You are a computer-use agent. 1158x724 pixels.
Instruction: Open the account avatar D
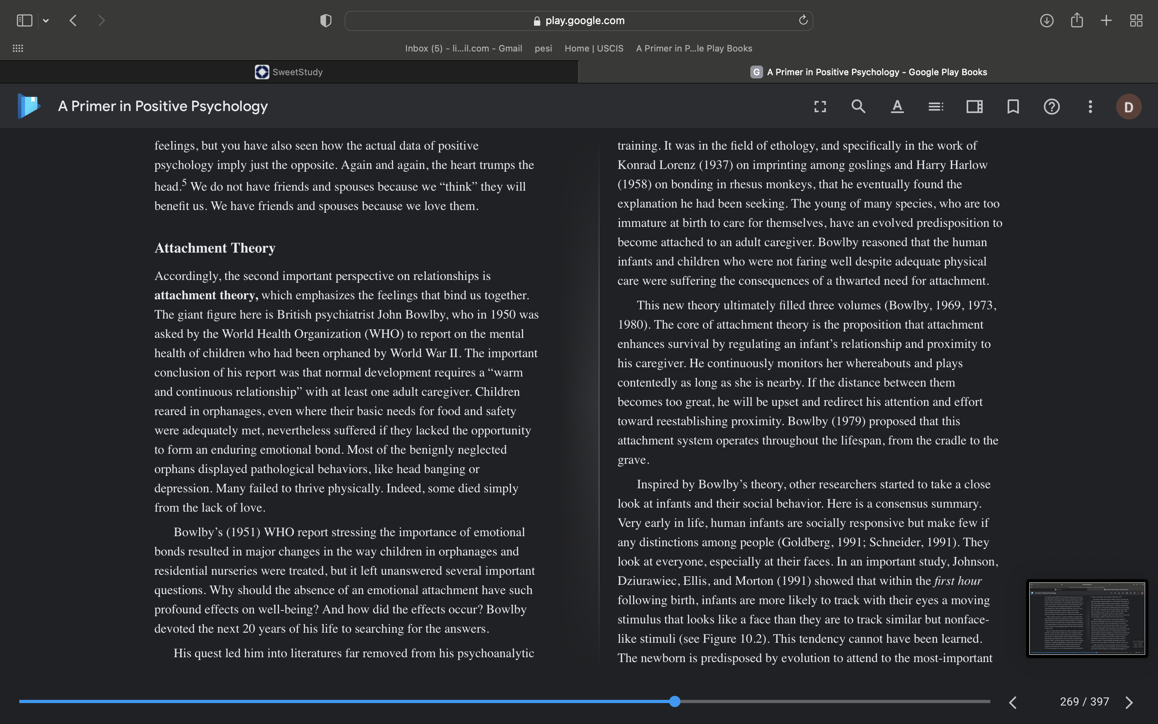point(1129,106)
